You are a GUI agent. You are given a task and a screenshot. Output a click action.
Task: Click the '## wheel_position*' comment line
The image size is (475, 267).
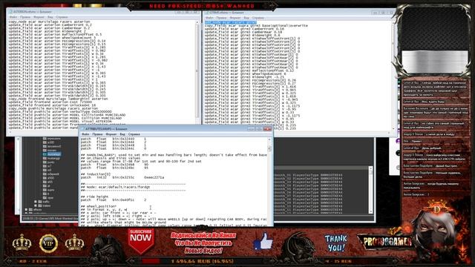click(x=99, y=206)
